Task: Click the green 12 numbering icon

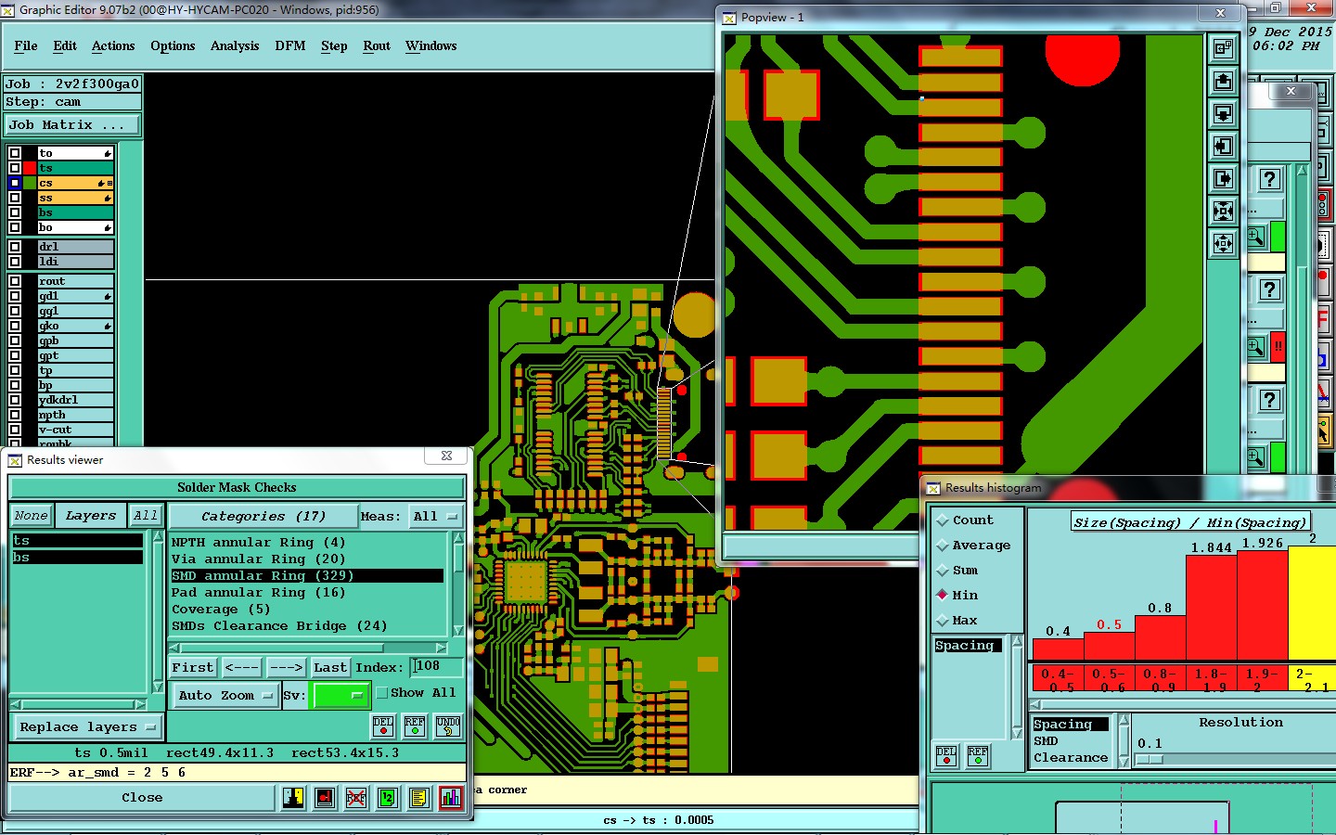Action: (388, 798)
